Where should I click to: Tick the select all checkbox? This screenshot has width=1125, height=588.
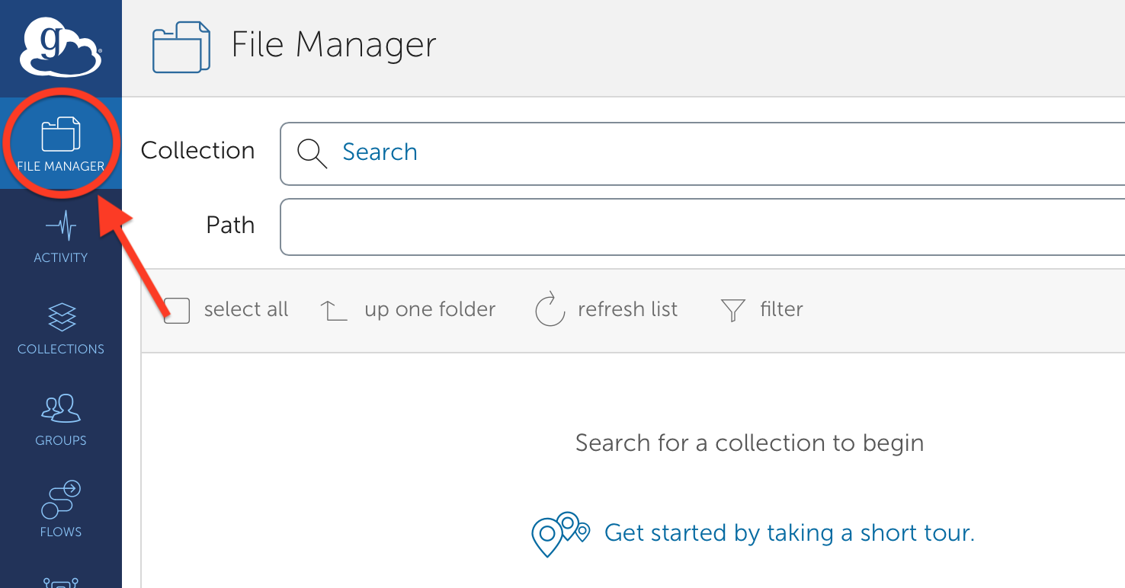177,311
